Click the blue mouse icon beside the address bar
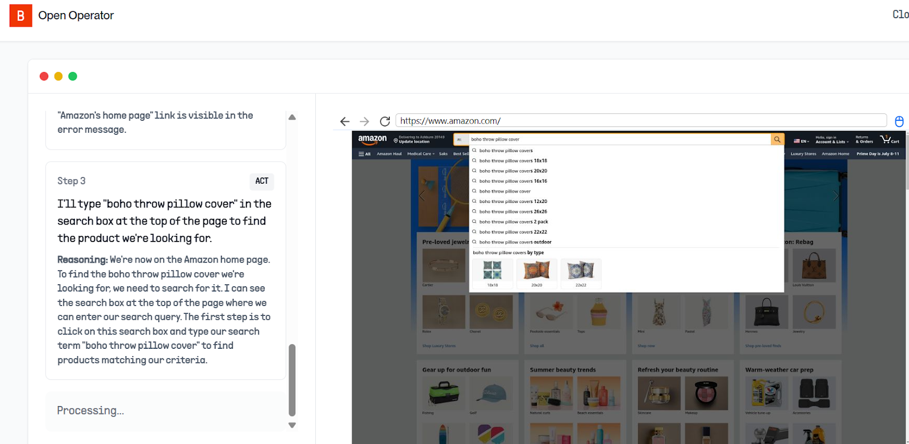Image resolution: width=909 pixels, height=444 pixels. pyautogui.click(x=899, y=121)
